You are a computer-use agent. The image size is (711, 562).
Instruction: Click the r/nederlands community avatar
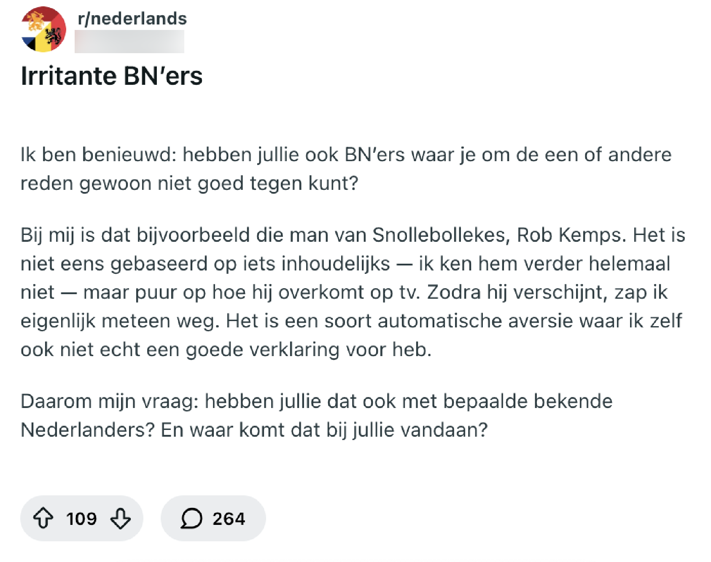click(43, 30)
